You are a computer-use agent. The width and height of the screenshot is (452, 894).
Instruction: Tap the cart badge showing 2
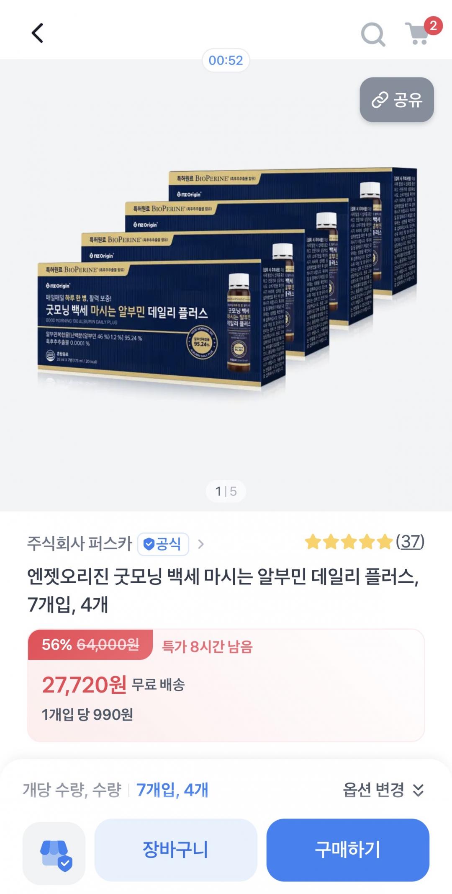click(433, 26)
